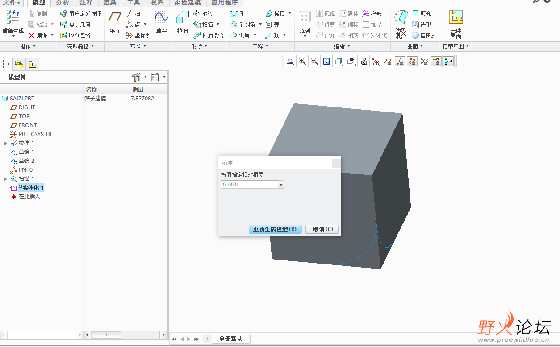560x347 pixels.
Task: Zoom in using the graphics toolbar
Action: click(x=302, y=62)
